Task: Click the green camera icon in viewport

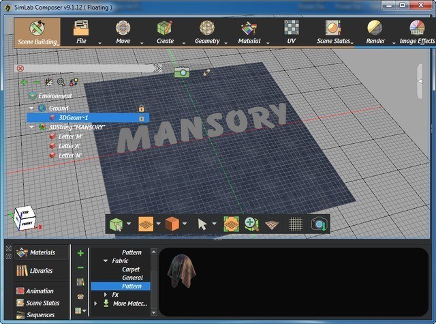Action: pos(181,72)
